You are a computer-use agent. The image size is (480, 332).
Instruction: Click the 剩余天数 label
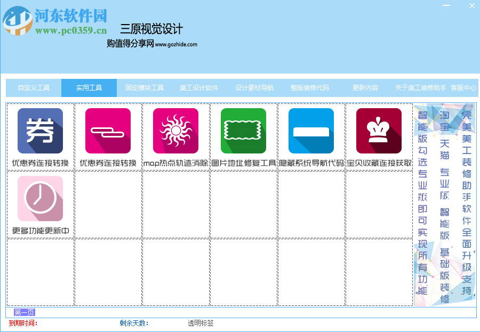[x=134, y=323]
